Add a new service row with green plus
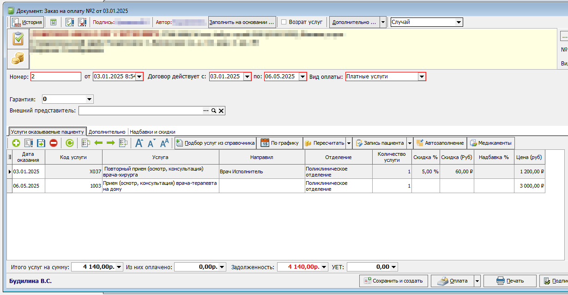 coord(16,143)
